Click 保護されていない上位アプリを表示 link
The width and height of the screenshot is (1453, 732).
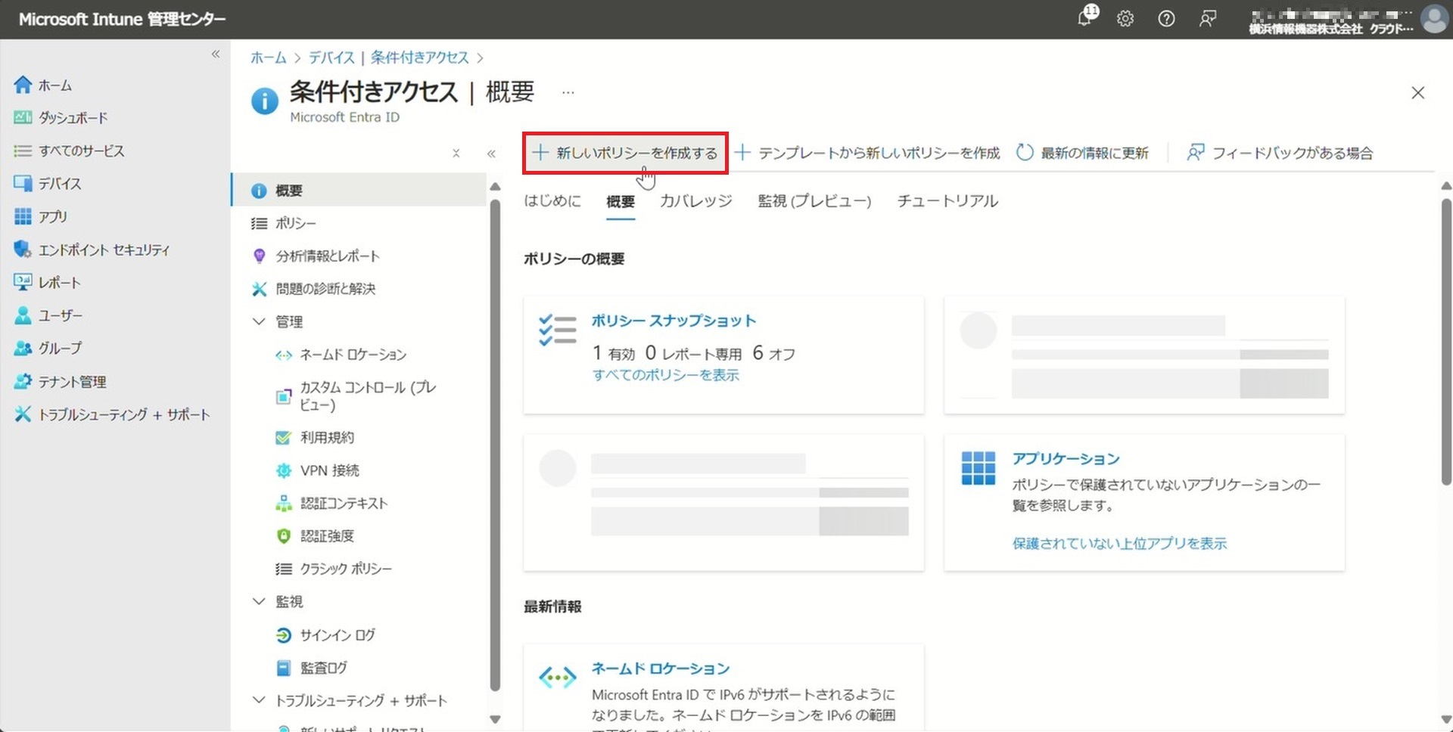click(1119, 544)
